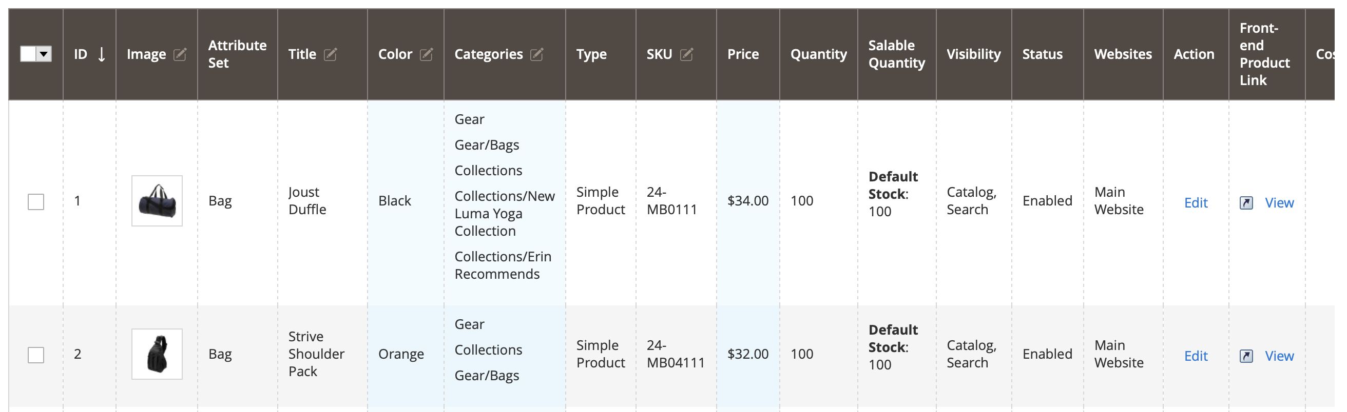View Joust Duffle on the storefront

click(1279, 202)
